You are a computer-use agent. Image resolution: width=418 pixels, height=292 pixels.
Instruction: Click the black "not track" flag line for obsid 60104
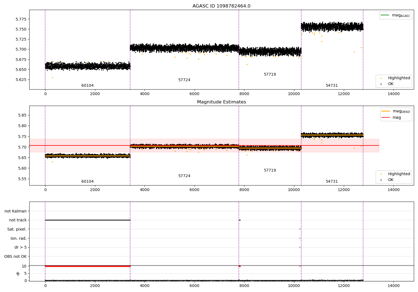click(88, 220)
